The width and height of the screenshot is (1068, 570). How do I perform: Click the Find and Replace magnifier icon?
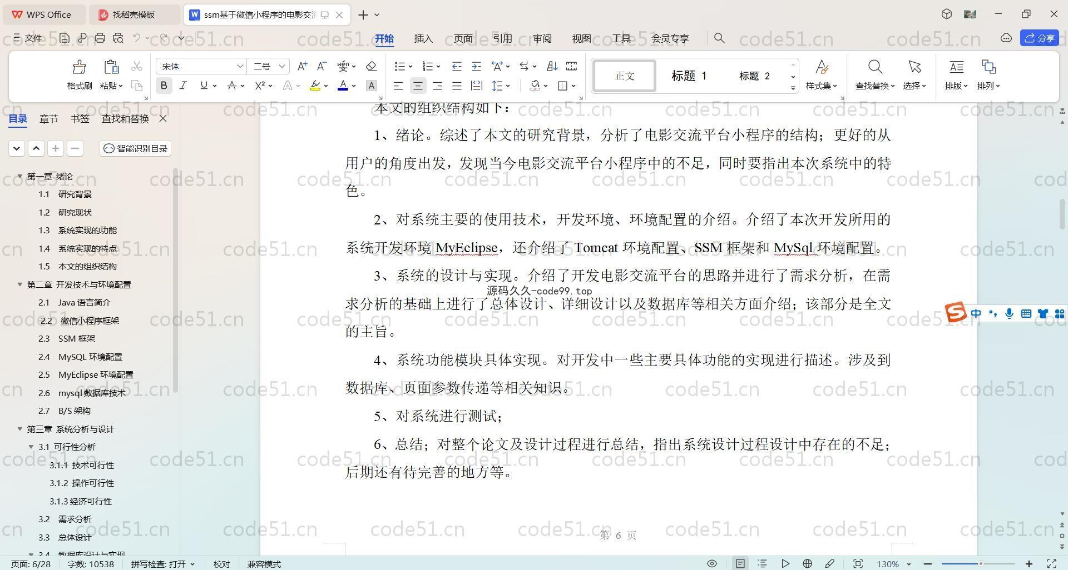[875, 67]
